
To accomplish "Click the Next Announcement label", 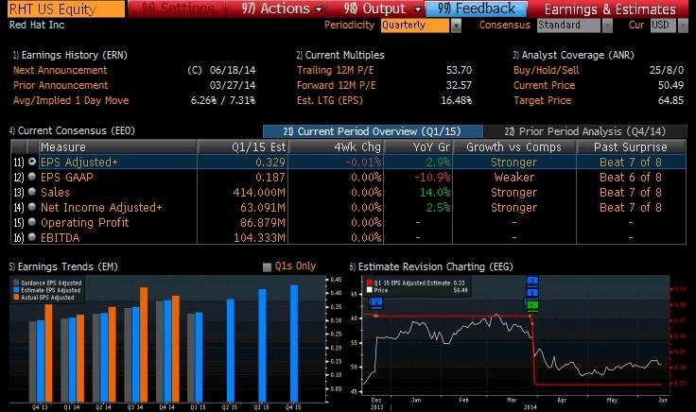I will [x=60, y=70].
